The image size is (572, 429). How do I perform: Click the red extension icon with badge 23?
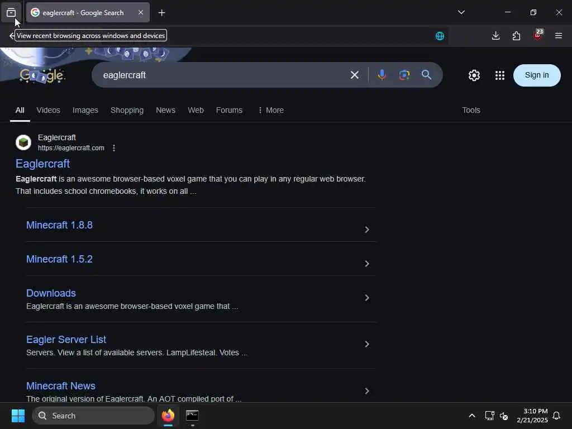click(538, 35)
